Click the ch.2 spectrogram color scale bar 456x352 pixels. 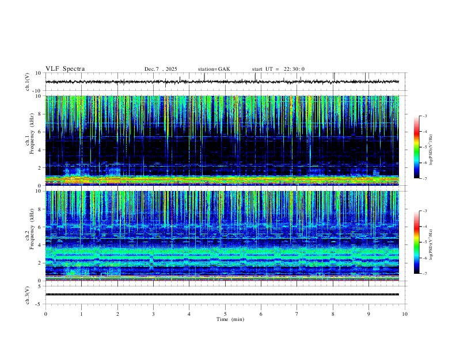click(417, 242)
